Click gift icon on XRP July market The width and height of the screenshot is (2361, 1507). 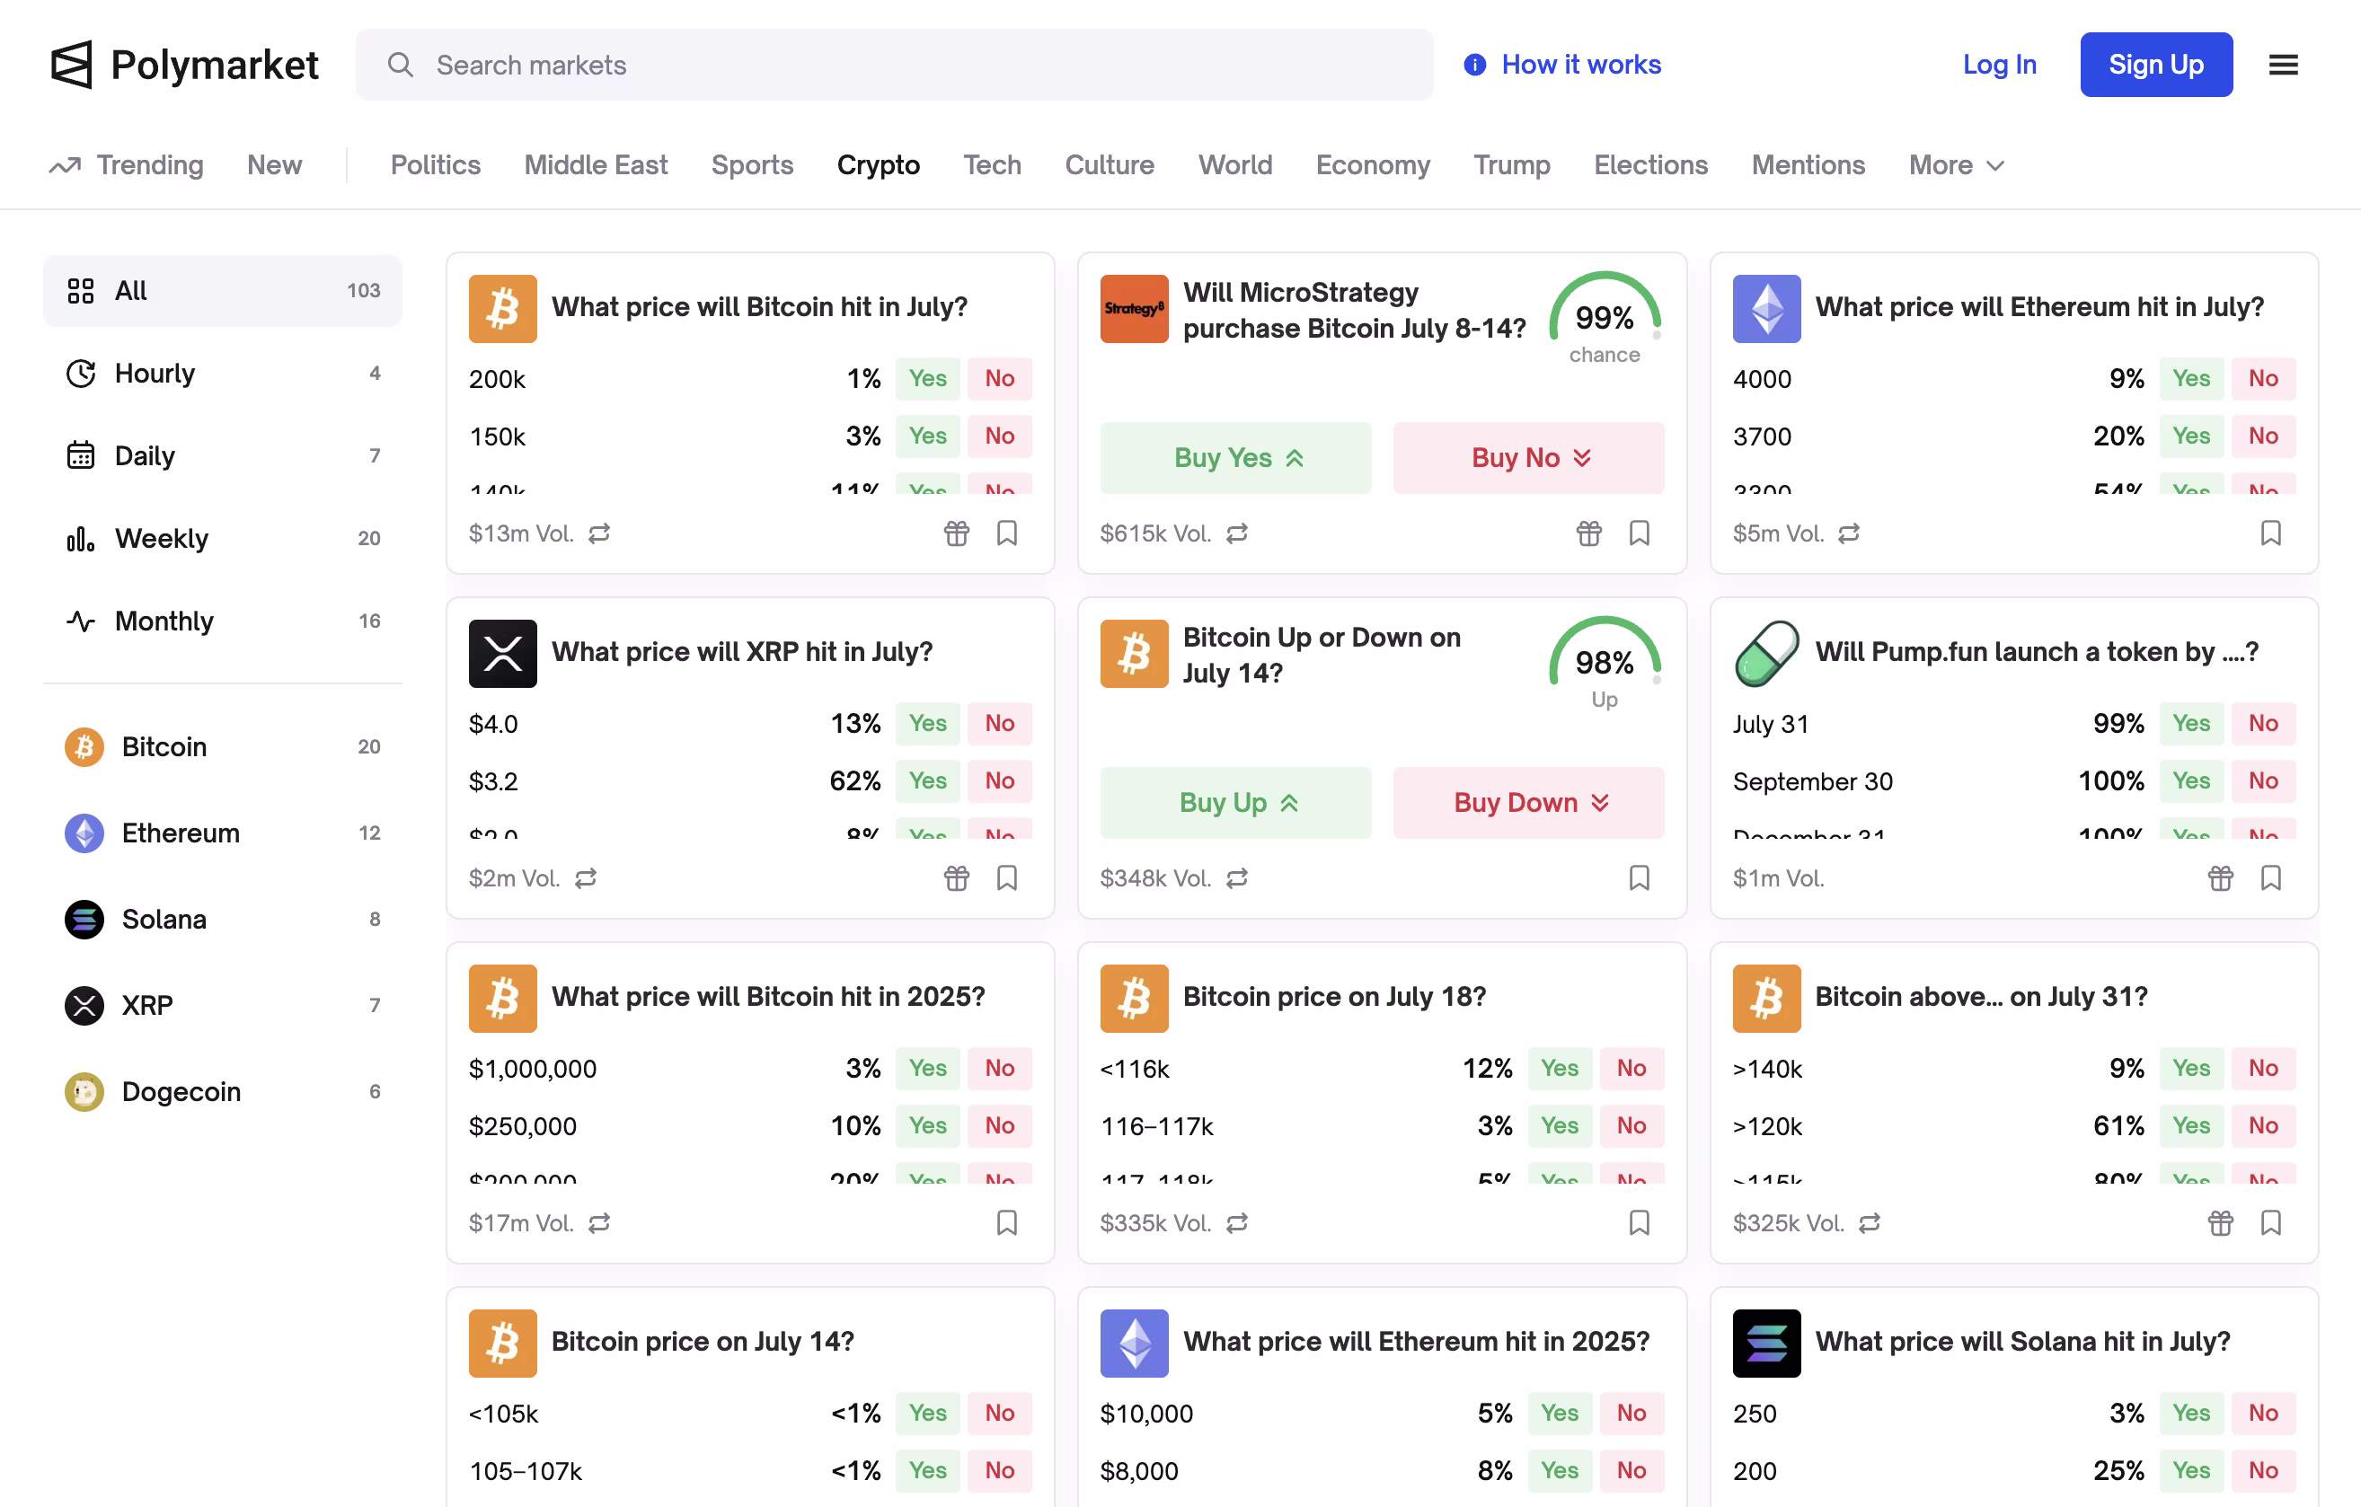[x=956, y=878]
